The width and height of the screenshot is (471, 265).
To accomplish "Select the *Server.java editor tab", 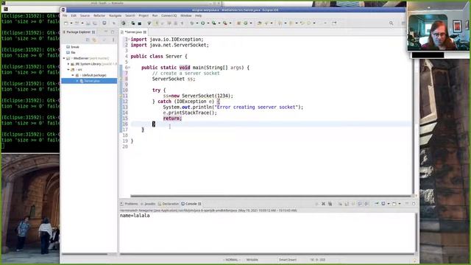I will [132, 32].
